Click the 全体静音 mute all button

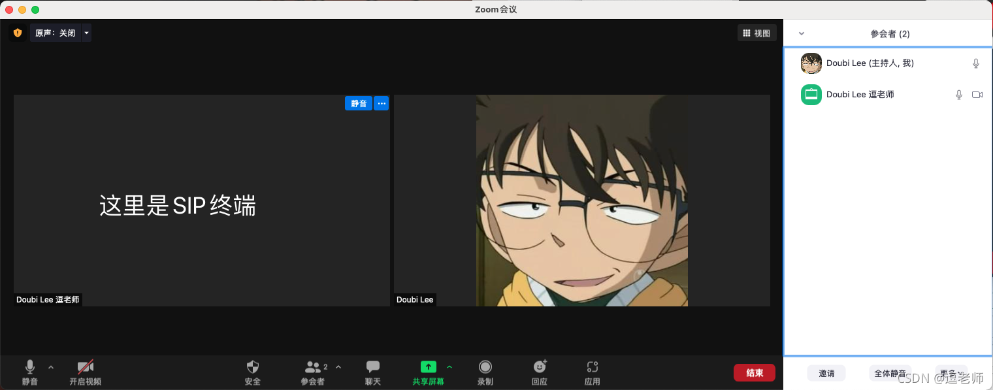coord(890,374)
